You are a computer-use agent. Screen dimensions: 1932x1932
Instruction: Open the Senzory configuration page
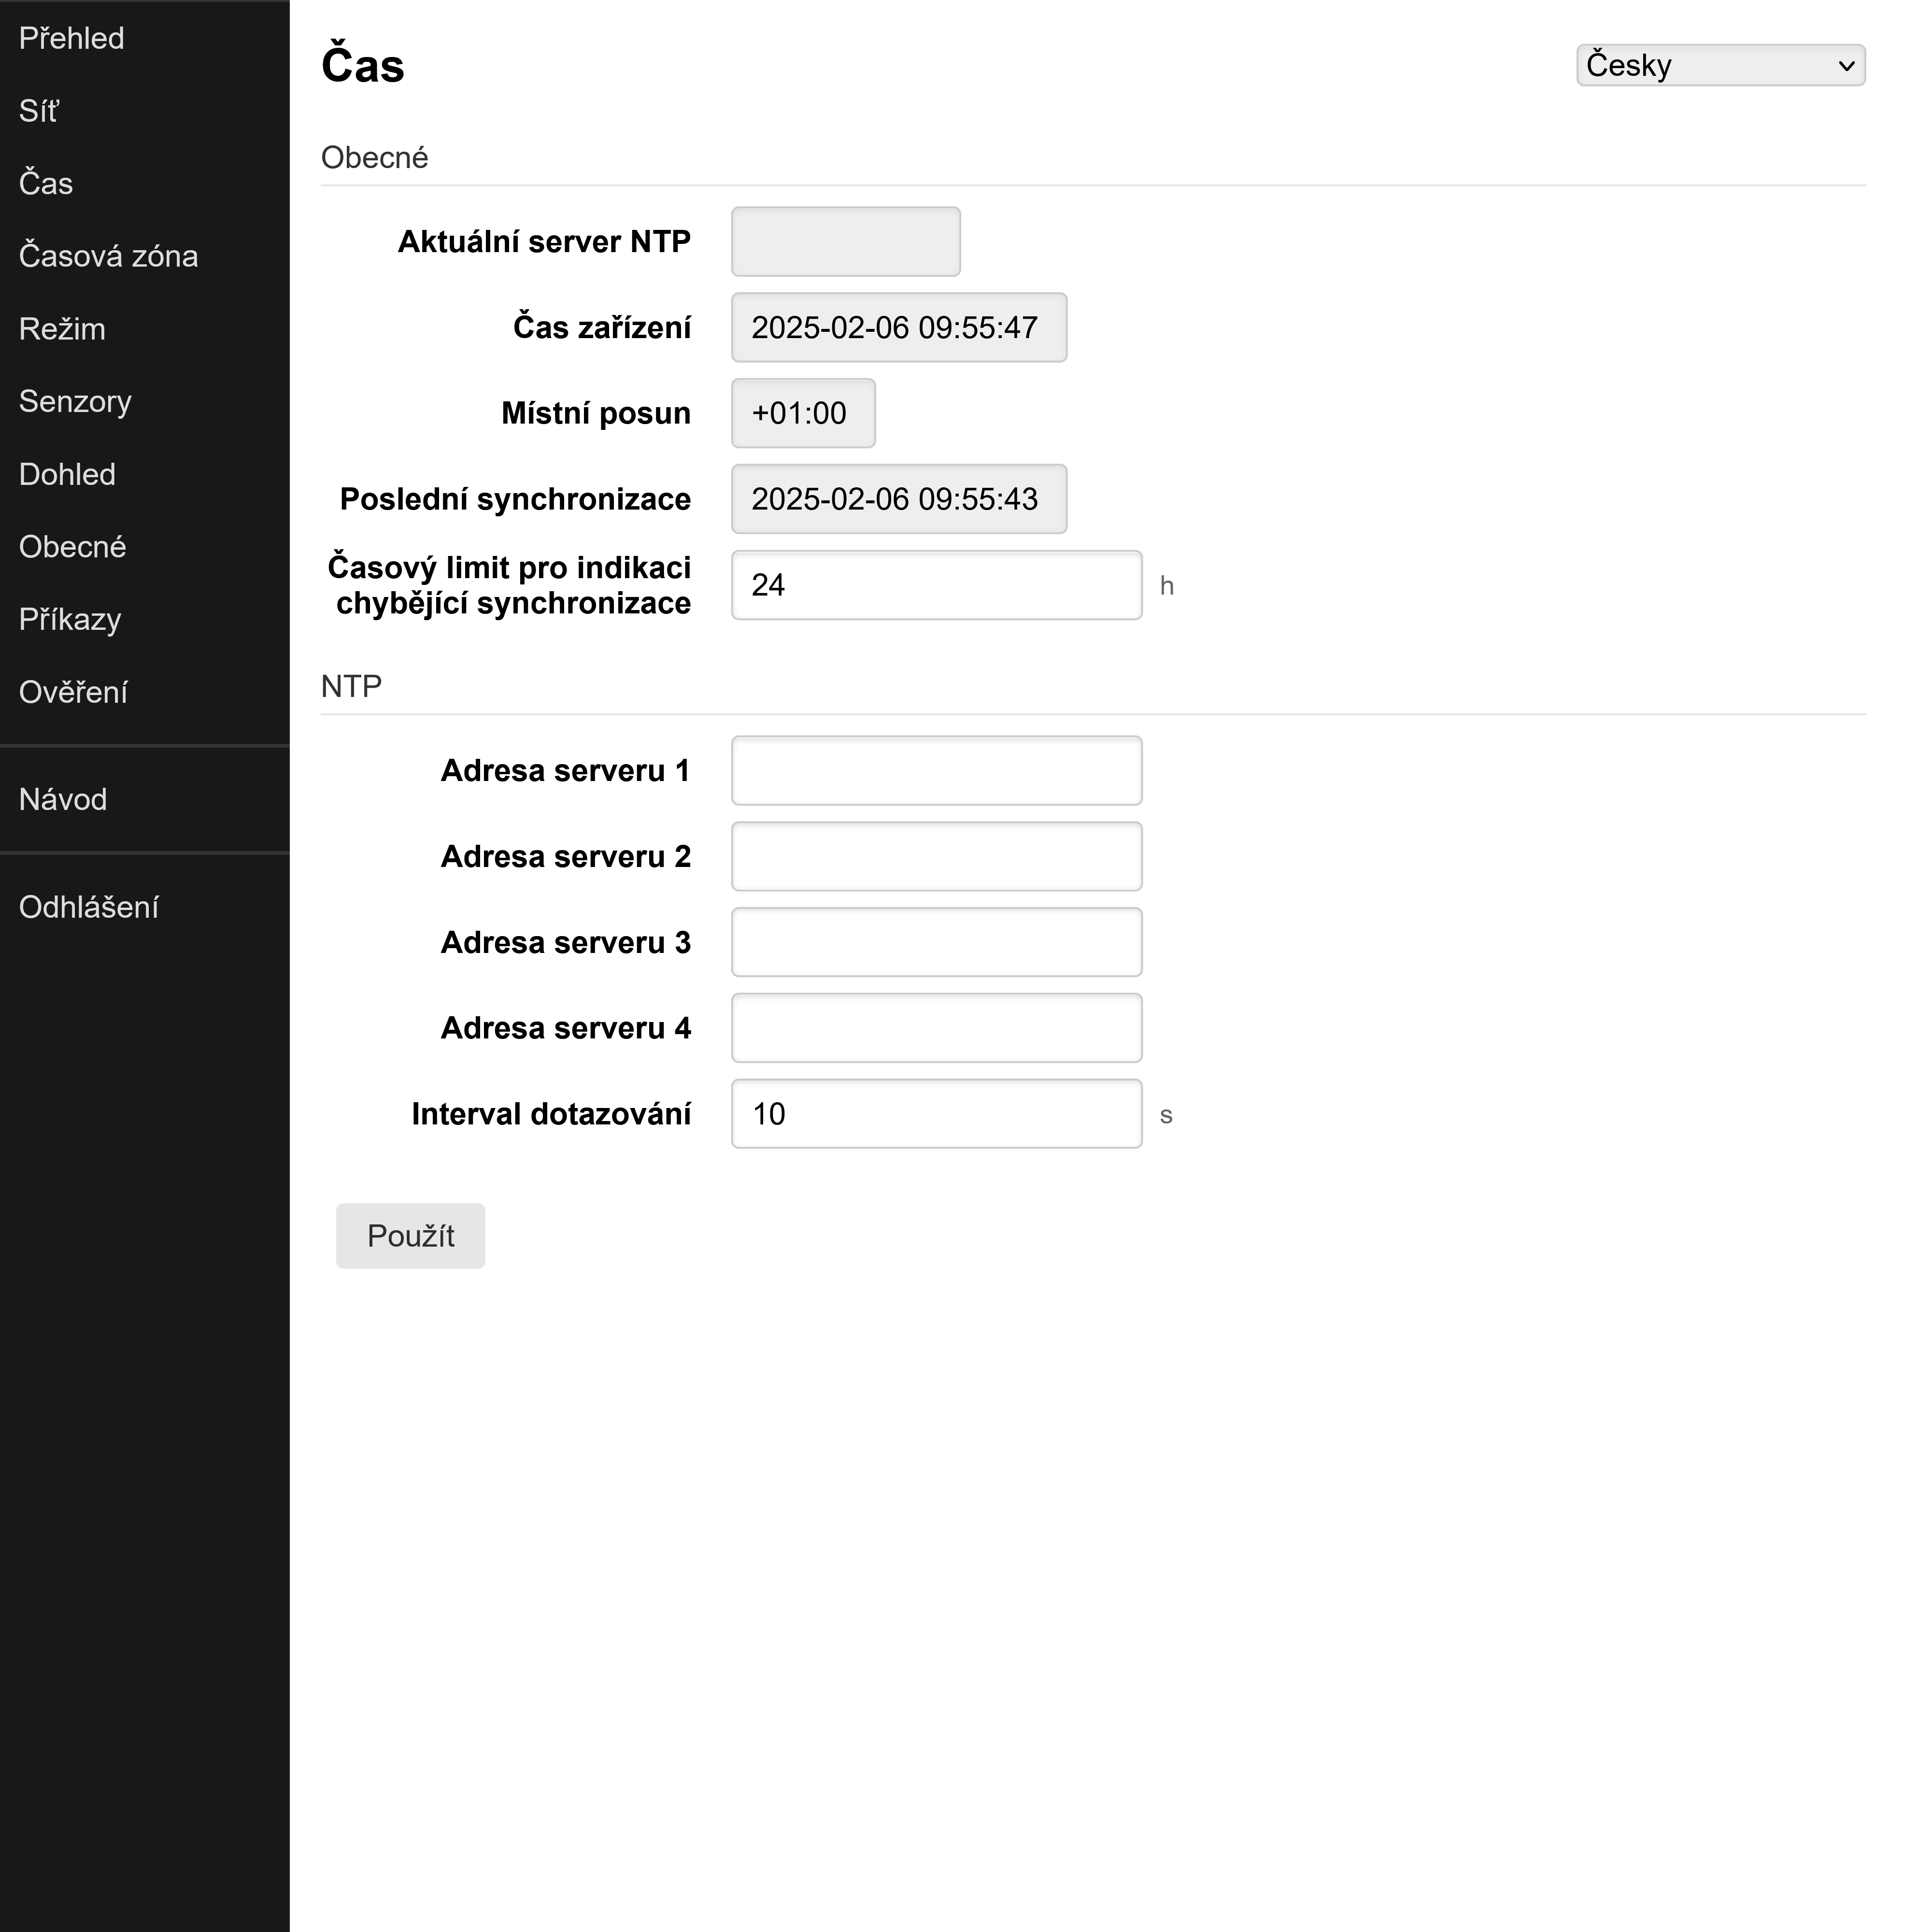point(75,401)
